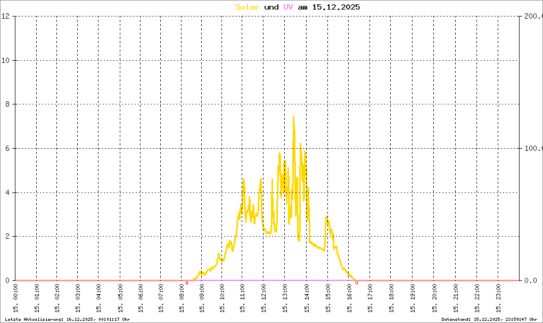The image size is (543, 323).
Task: Click the right axis value 0.0
Action: click(x=531, y=280)
